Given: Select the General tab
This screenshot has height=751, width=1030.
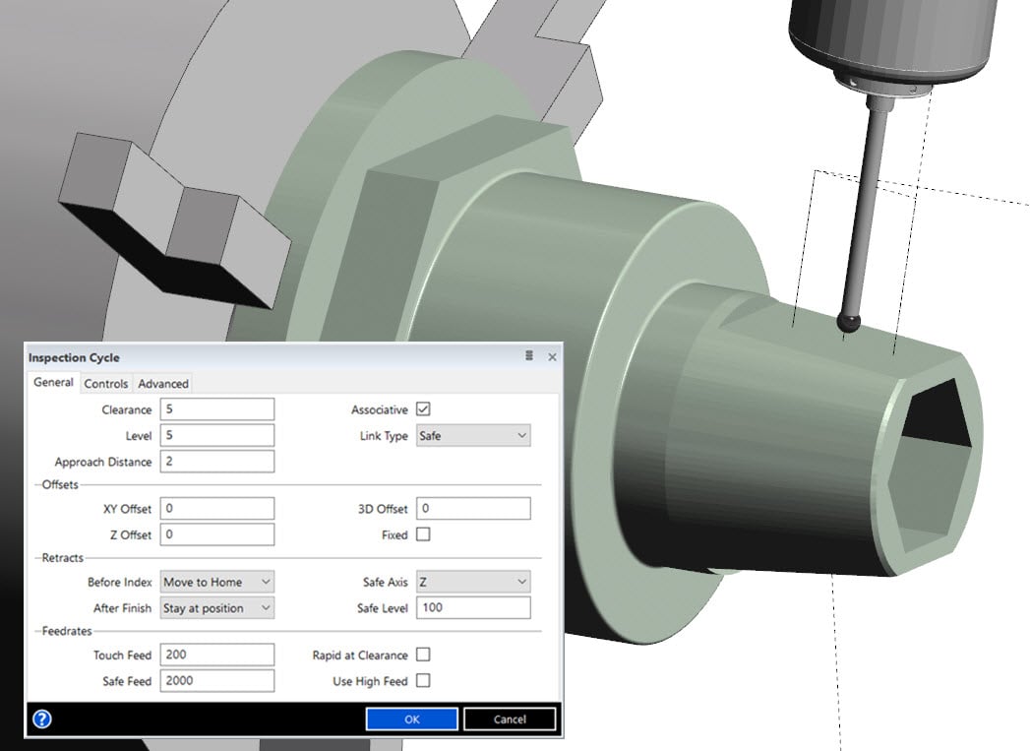Looking at the screenshot, I should pyautogui.click(x=53, y=383).
